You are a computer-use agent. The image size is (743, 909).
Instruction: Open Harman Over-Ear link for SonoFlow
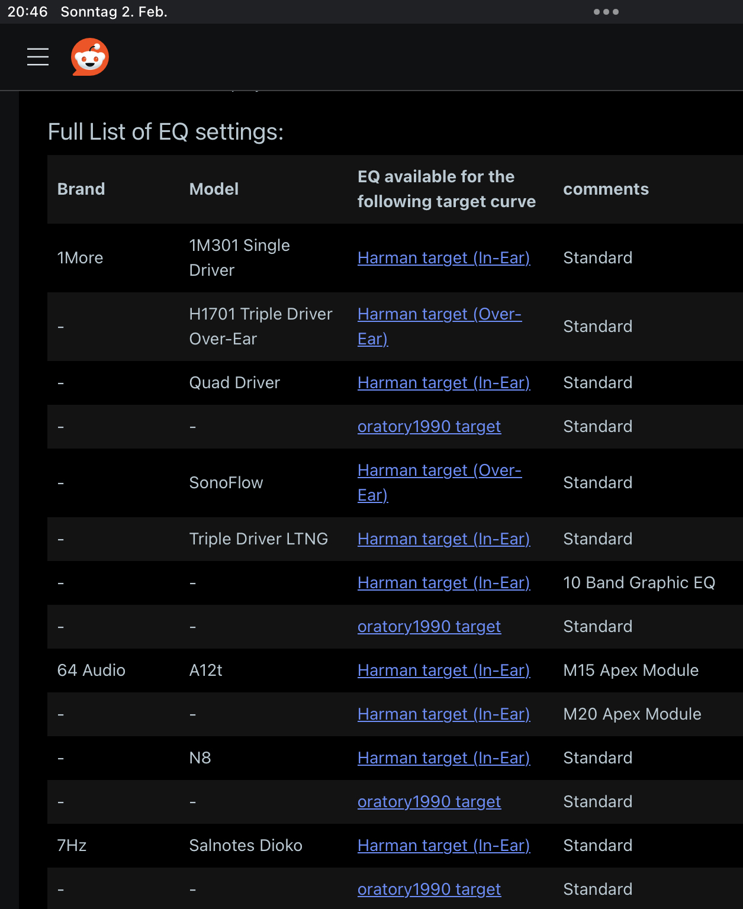(439, 483)
